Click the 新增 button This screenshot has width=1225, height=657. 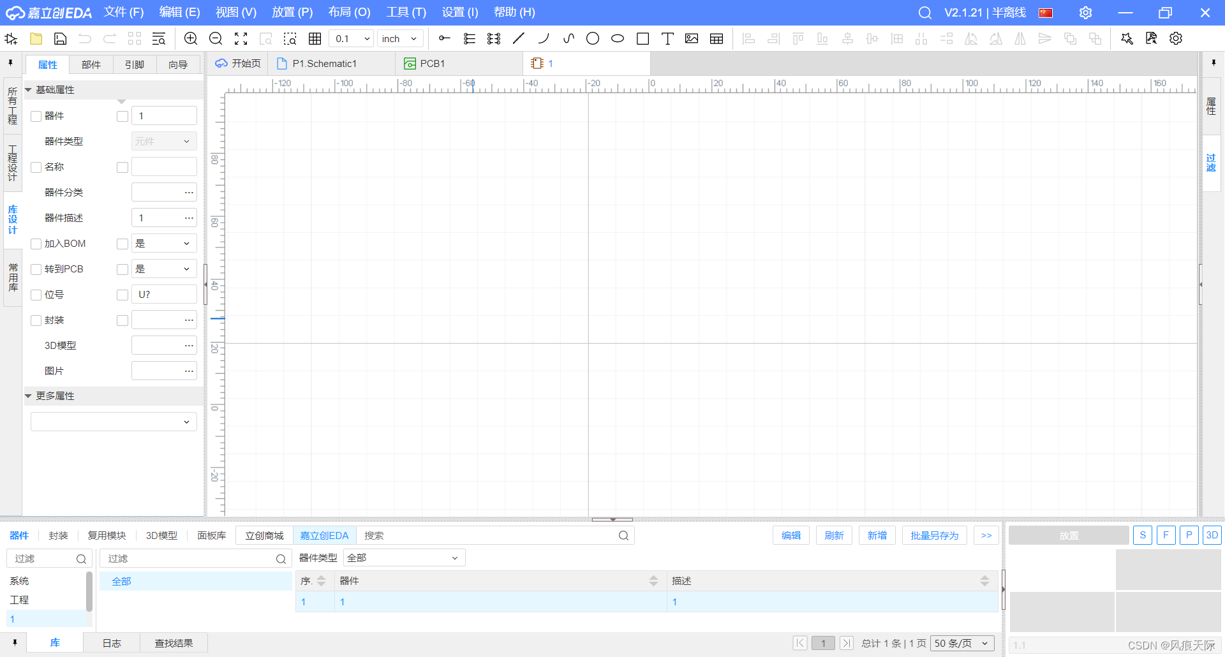877,536
